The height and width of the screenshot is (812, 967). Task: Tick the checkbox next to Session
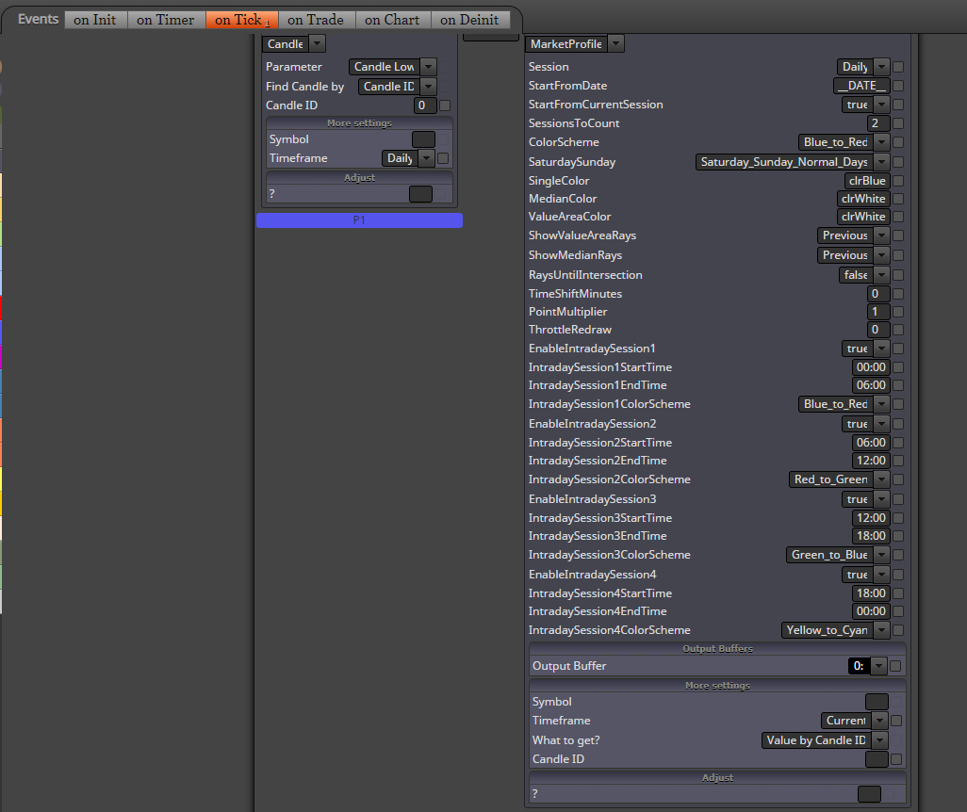pyautogui.click(x=898, y=67)
